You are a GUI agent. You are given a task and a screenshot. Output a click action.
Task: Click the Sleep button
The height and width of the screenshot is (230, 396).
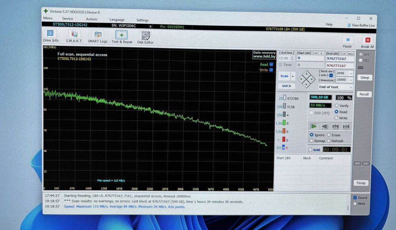364,78
